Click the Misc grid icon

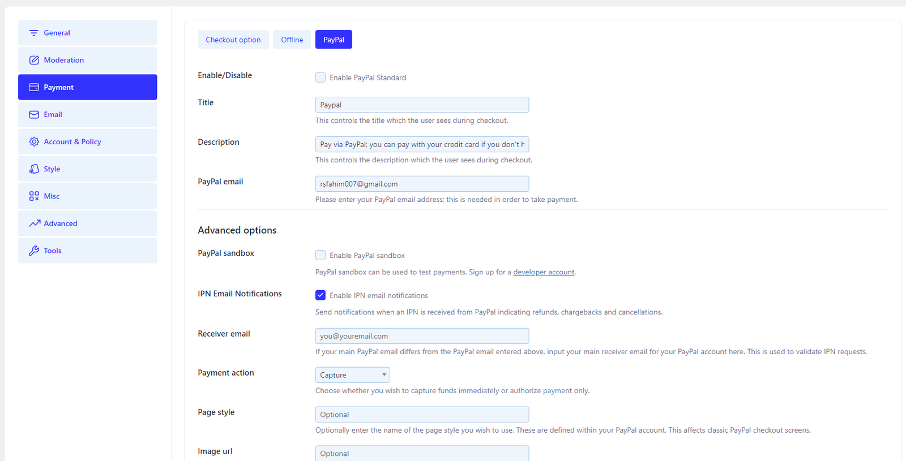34,196
